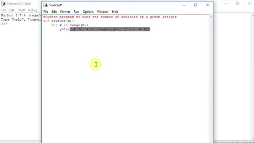This screenshot has width=254, height=143.
Task: Close the Python Shell window
Action: [249, 4]
